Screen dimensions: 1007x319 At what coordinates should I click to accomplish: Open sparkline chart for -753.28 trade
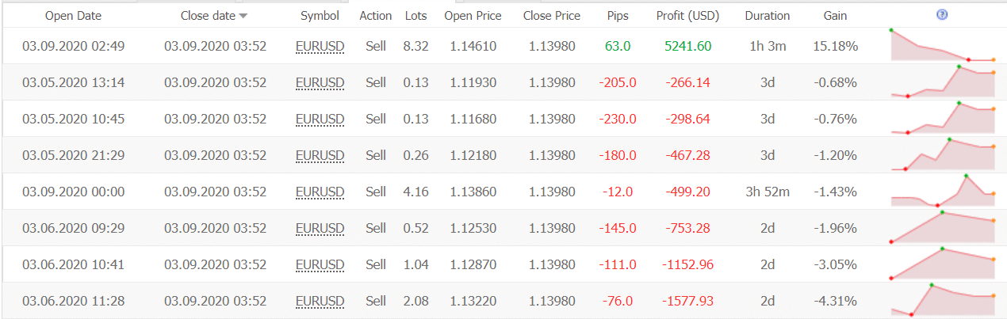pyautogui.click(x=943, y=227)
